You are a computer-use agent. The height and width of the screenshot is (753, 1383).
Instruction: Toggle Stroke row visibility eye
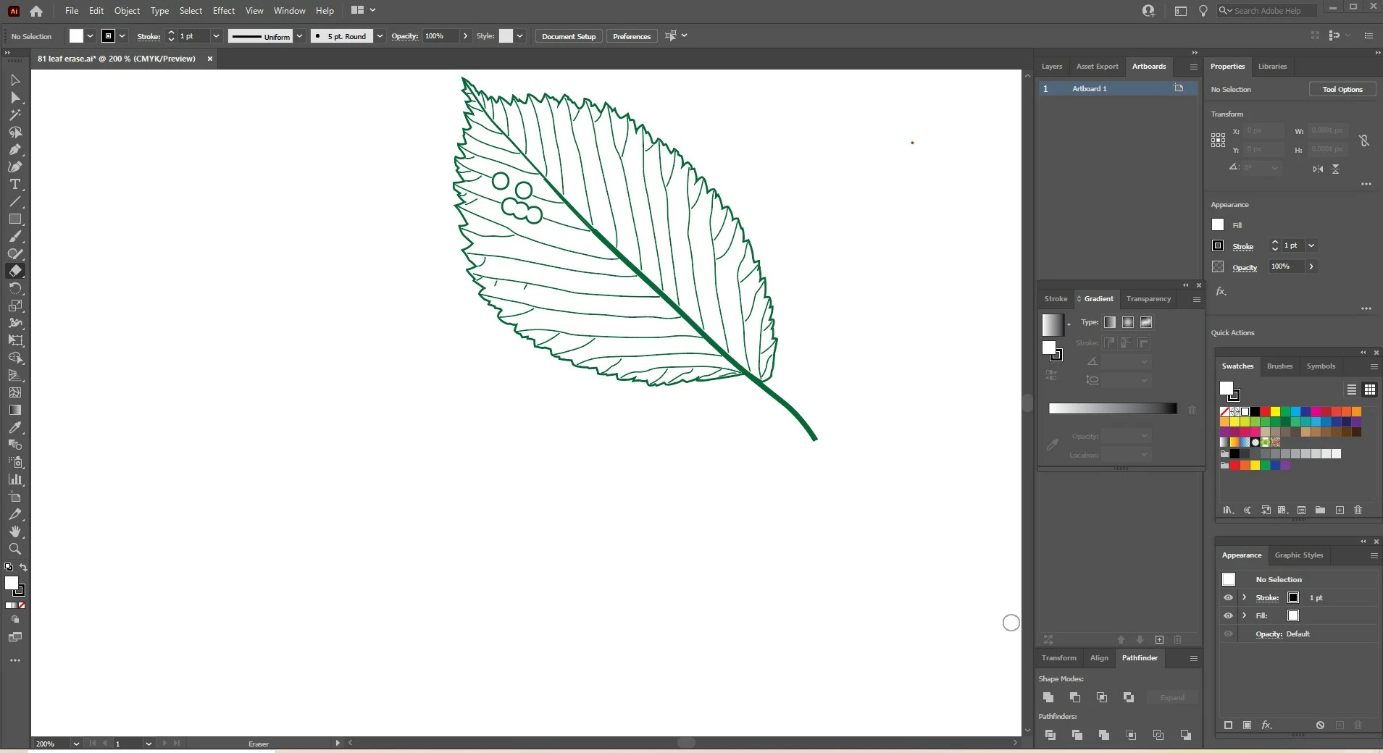point(1228,597)
